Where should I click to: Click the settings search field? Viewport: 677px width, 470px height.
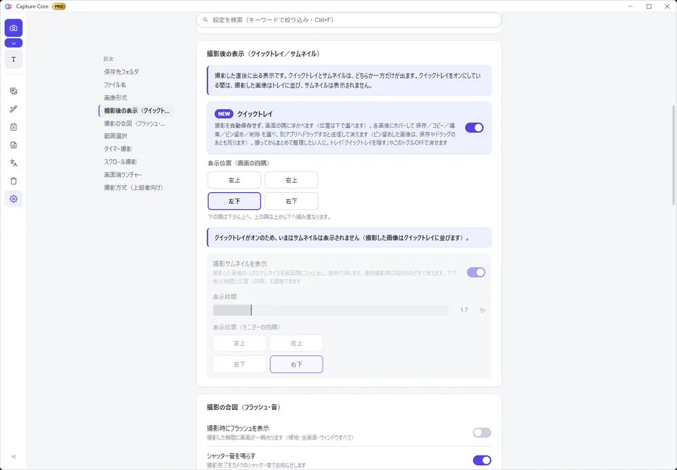coord(349,20)
